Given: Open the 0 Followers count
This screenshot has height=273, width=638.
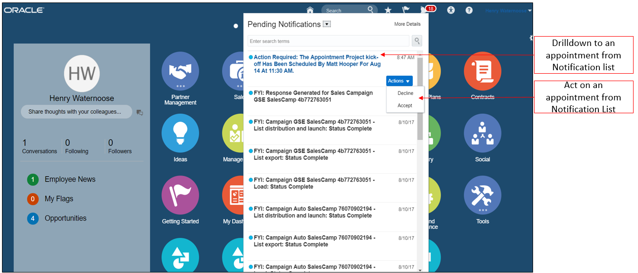Looking at the screenshot, I should tap(119, 147).
